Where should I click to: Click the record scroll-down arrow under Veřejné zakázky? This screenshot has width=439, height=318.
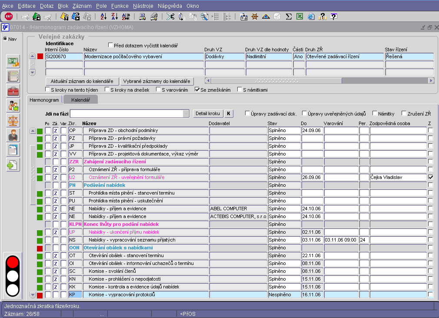click(x=33, y=72)
